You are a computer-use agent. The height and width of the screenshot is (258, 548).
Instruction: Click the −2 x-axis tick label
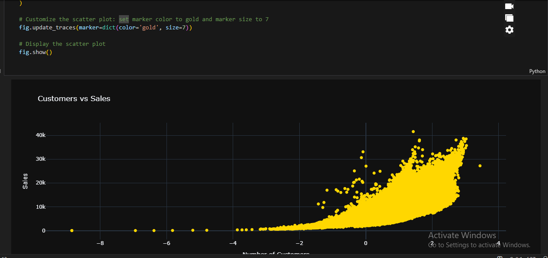299,243
